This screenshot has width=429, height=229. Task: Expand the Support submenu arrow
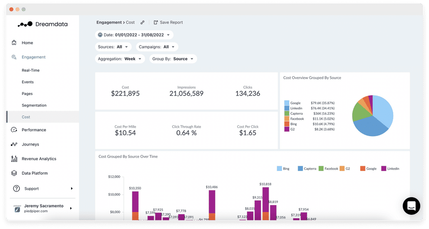pyautogui.click(x=71, y=188)
